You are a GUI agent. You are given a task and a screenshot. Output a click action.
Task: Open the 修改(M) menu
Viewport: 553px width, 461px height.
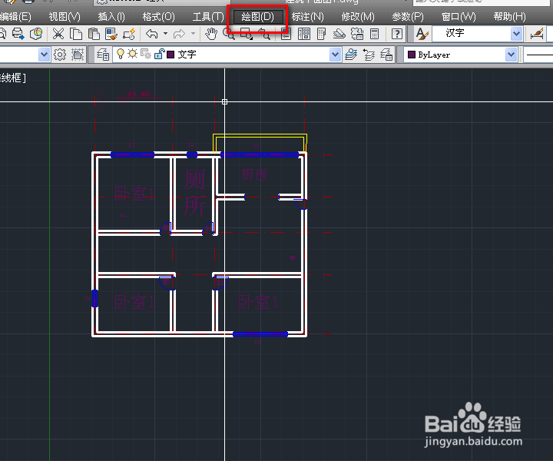click(358, 17)
